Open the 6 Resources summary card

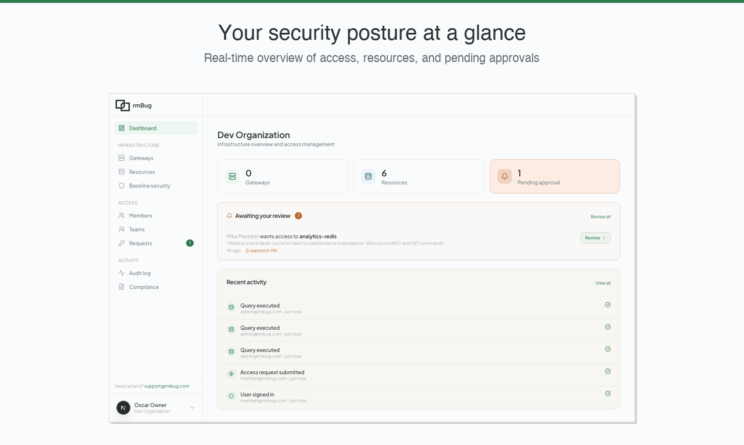click(x=418, y=176)
